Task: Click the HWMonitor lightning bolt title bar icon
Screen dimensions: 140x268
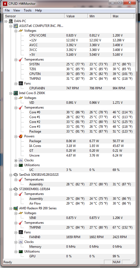Action: (5, 3)
